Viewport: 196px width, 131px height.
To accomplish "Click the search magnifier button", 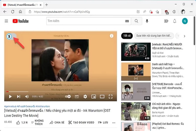I will pyautogui.click(x=136, y=21).
